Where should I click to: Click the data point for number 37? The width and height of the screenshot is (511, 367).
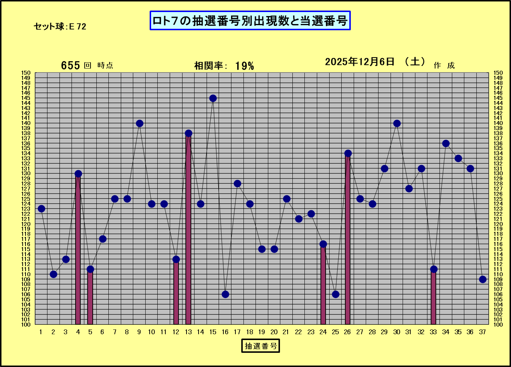pos(483,279)
